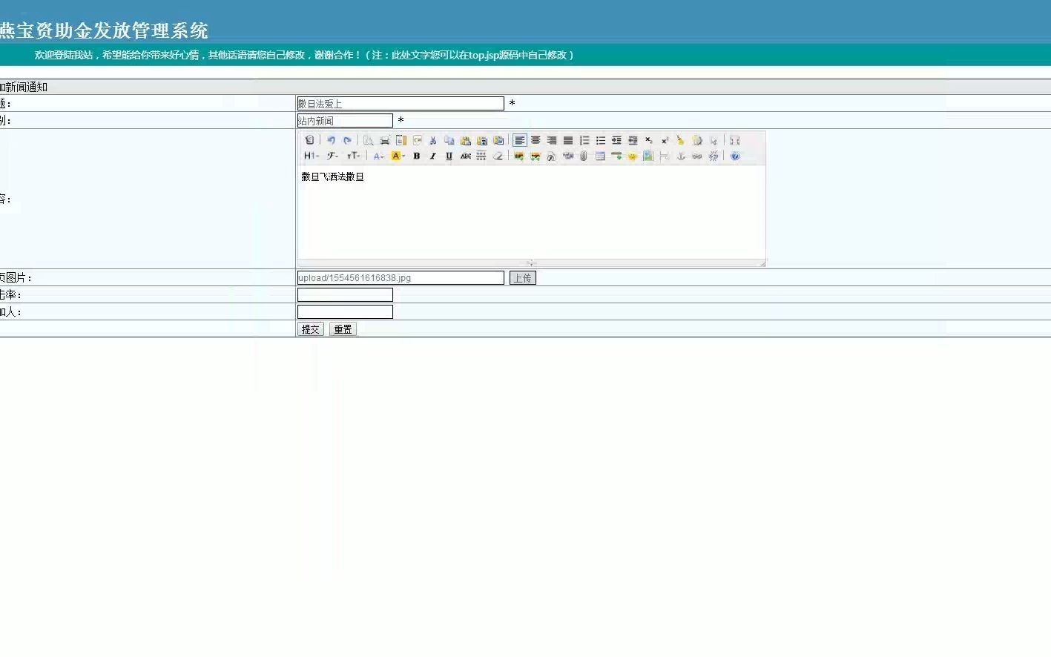The width and height of the screenshot is (1051, 657).
Task: Insert a horizontal rule
Action: click(x=616, y=156)
